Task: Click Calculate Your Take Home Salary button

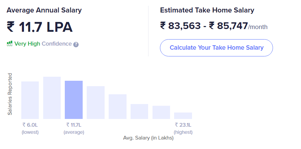Action: tap(216, 48)
